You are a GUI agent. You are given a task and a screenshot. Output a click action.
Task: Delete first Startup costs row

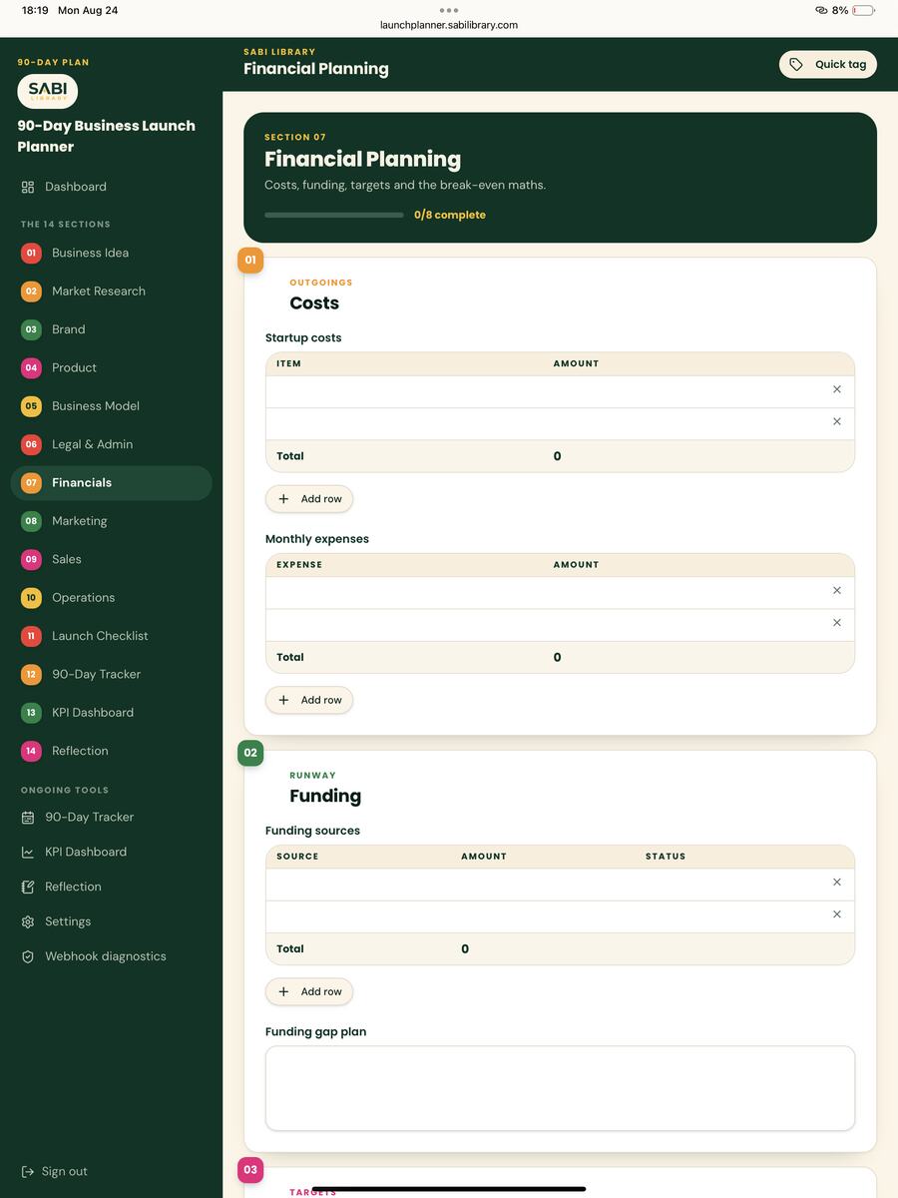[x=837, y=389]
